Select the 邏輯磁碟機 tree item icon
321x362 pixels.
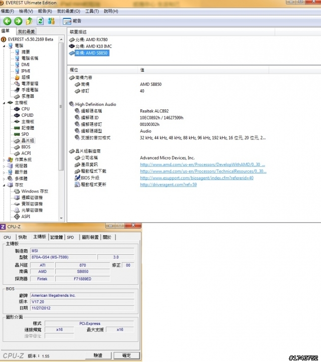(17, 198)
